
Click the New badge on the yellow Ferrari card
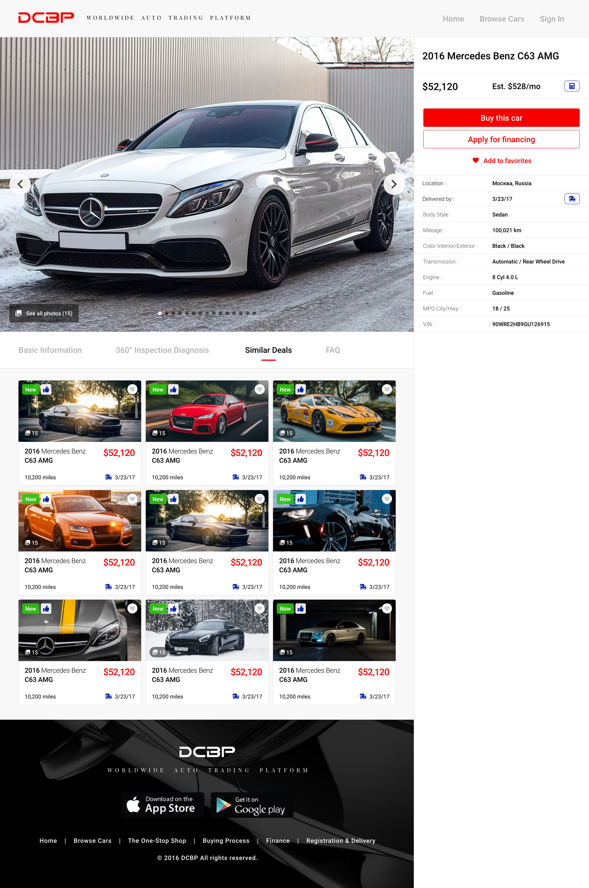tap(285, 389)
